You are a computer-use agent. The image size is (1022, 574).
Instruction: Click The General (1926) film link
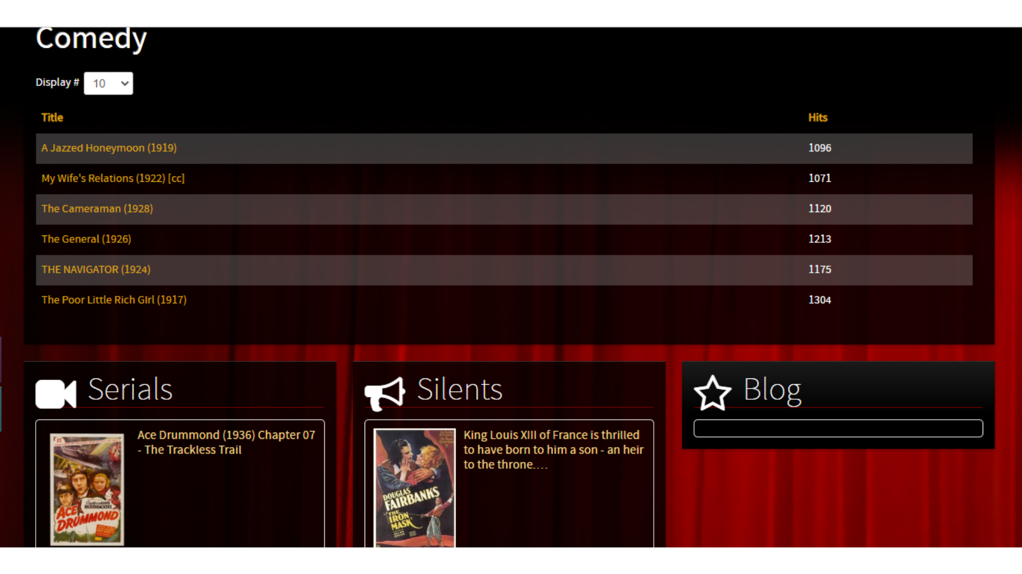(x=86, y=238)
